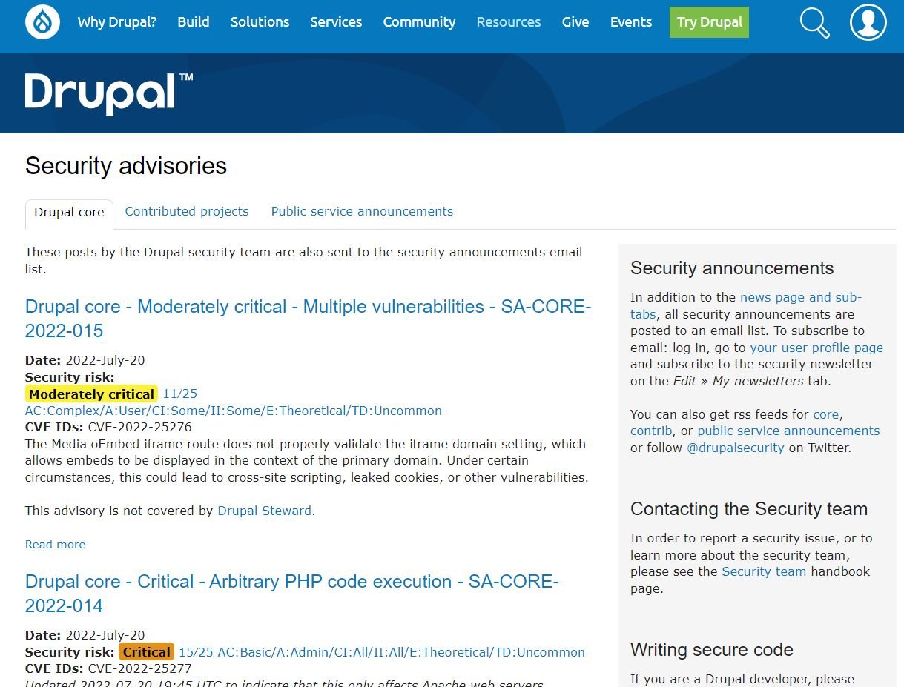The height and width of the screenshot is (687, 904).
Task: Click the large Drupal wordmark banner
Action: [109, 93]
